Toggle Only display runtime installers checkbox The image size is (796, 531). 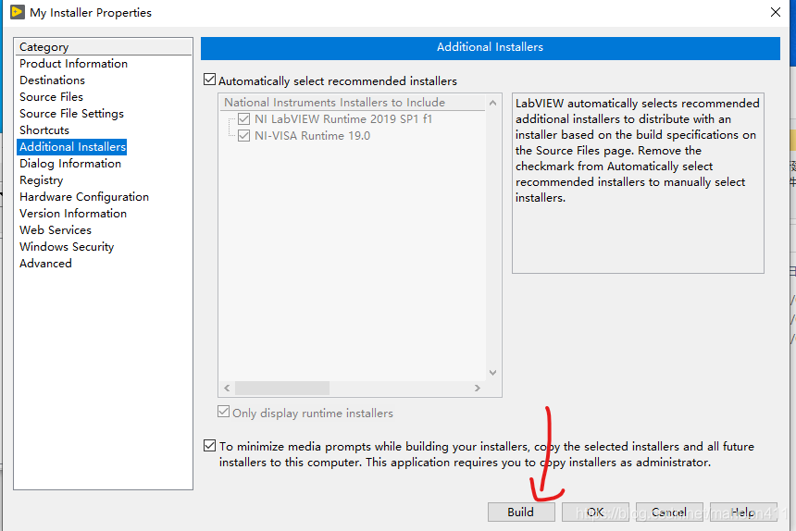(223, 412)
